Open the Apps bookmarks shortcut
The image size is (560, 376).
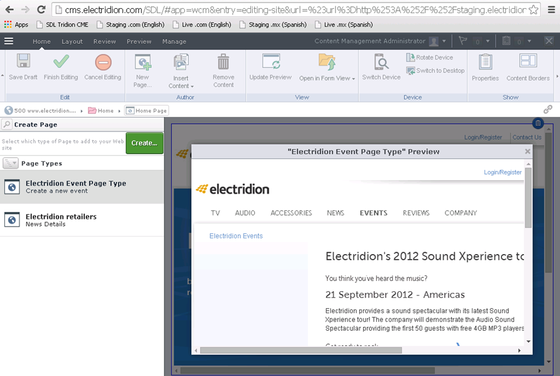click(x=16, y=25)
